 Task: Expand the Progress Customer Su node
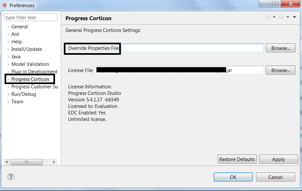pos(8,87)
